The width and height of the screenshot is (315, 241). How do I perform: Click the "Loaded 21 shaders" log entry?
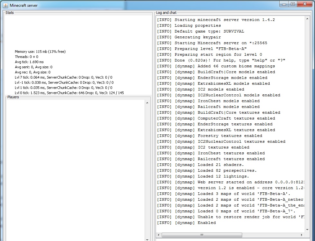[221, 165]
